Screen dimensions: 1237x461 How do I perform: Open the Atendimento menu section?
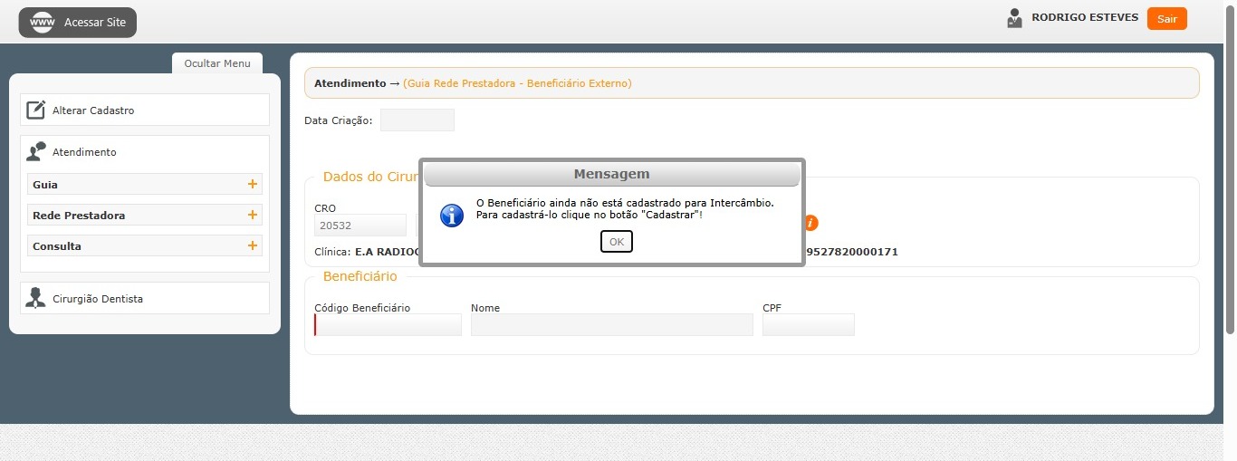[x=145, y=152]
